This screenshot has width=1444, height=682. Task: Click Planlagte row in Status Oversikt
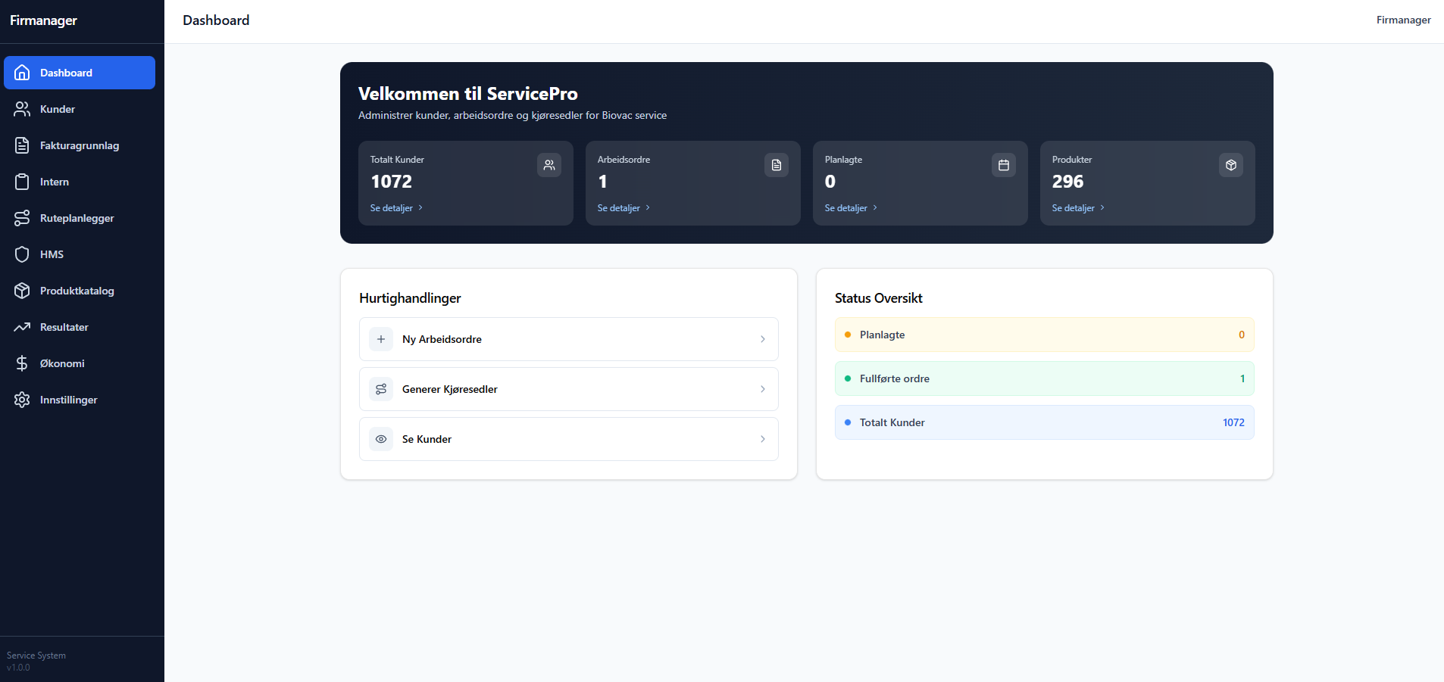click(x=1045, y=335)
